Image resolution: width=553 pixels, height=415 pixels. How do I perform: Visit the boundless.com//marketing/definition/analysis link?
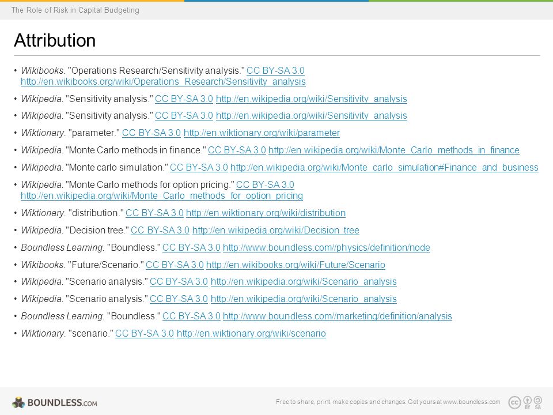pos(338,316)
